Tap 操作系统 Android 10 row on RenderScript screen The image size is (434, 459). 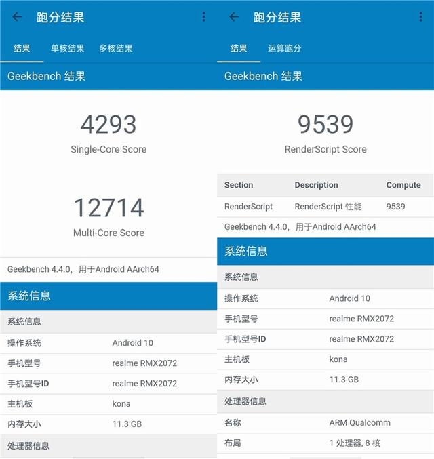point(325,298)
